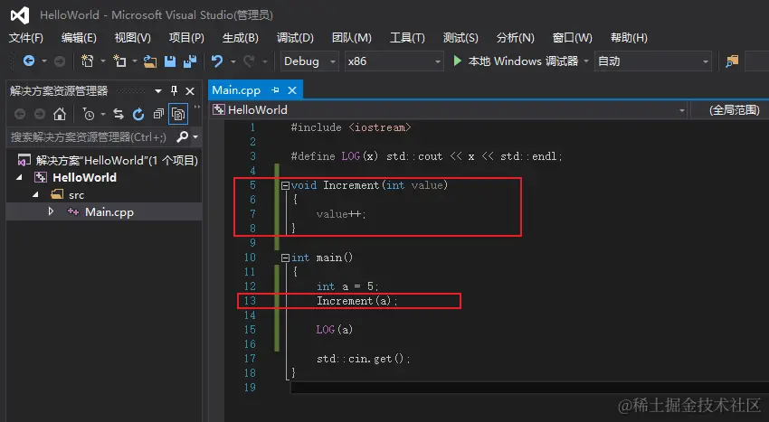Open the (全局范围) scope dropdown
Image resolution: width=769 pixels, height=422 pixels.
(735, 109)
